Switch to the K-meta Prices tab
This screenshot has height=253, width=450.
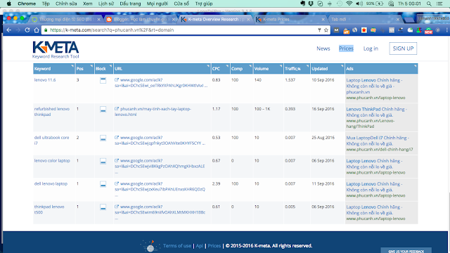pos(290,20)
